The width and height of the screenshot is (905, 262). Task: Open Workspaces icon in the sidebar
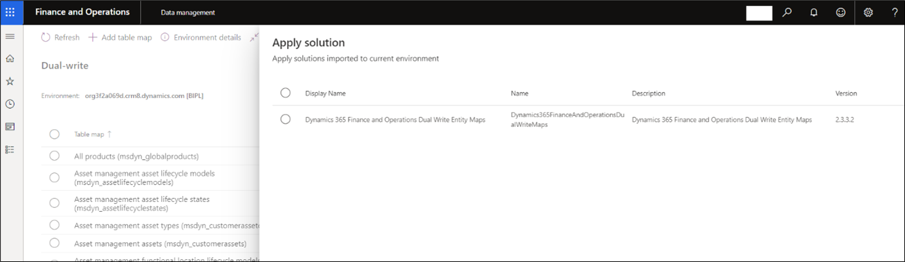(x=10, y=127)
